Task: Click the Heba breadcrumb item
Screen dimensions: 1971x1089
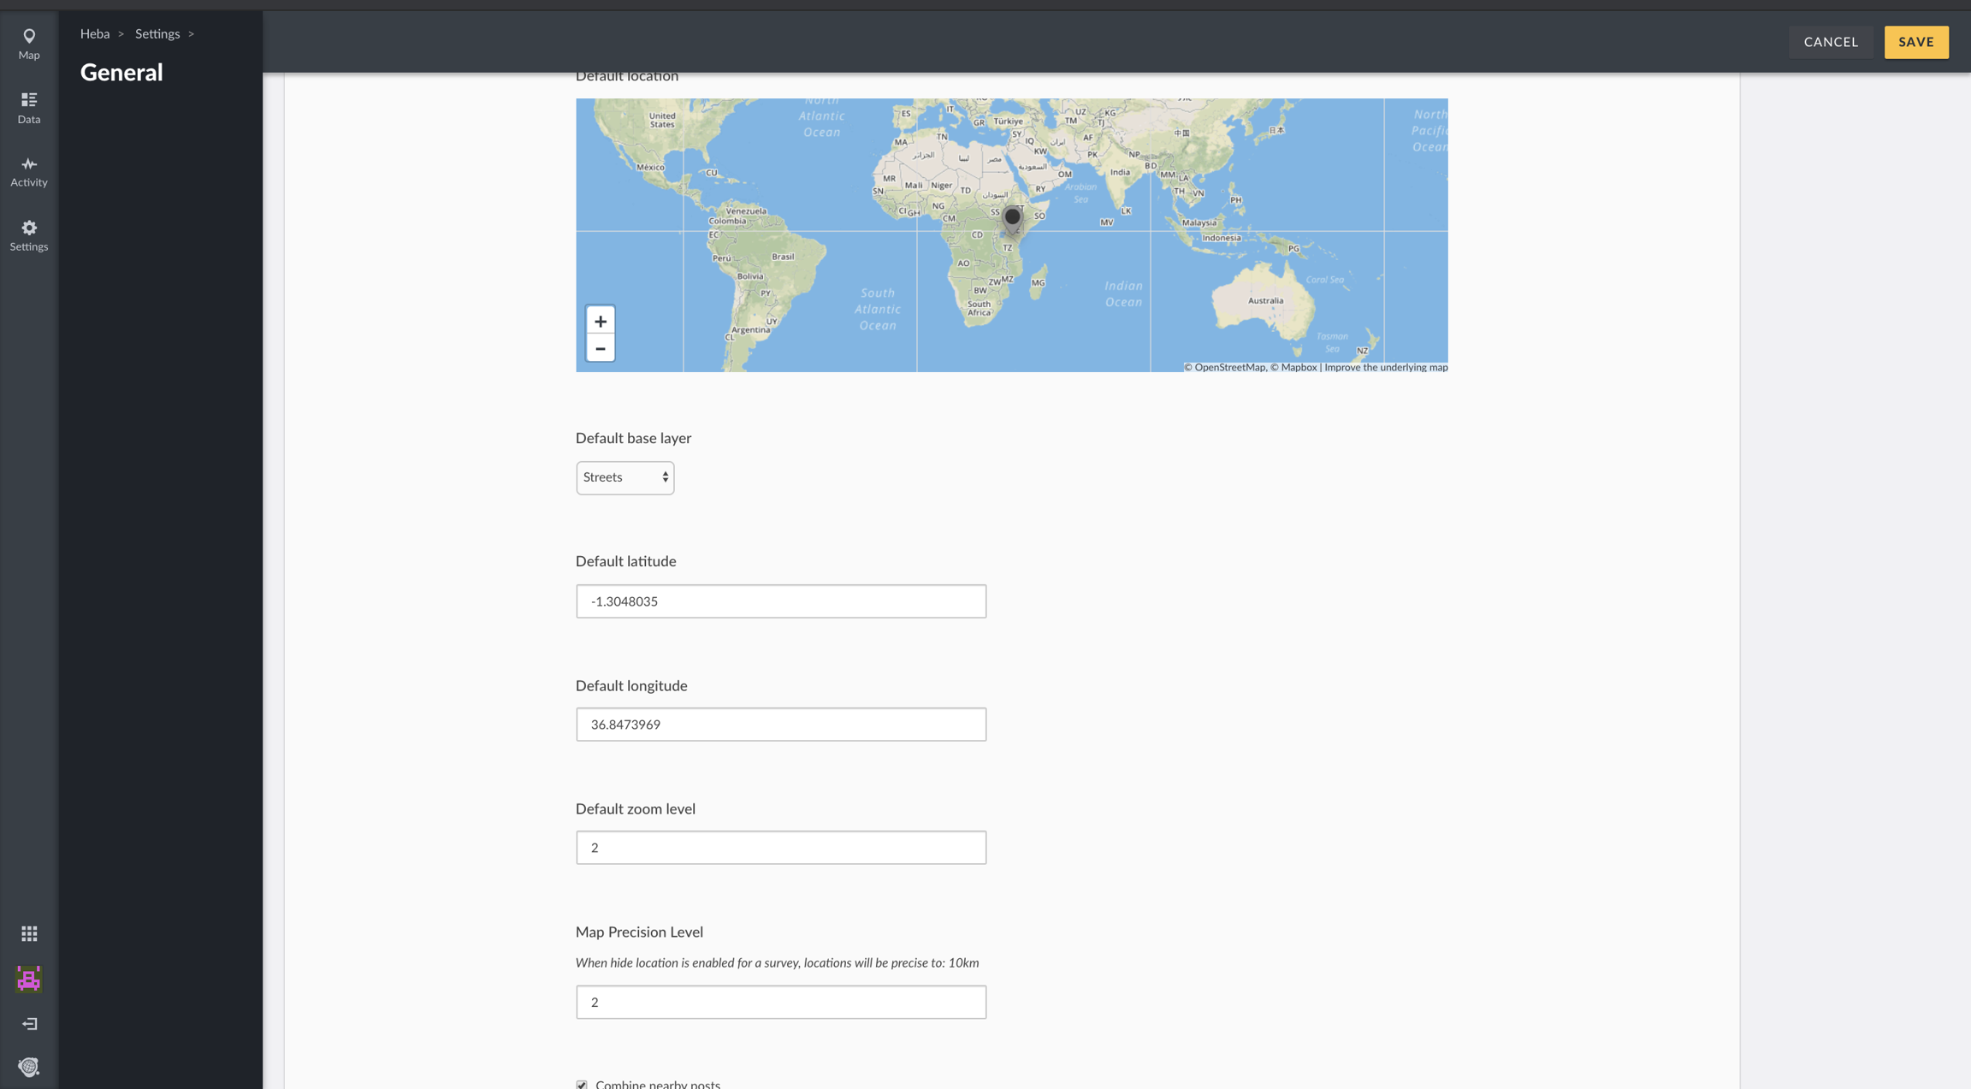Action: click(x=95, y=34)
